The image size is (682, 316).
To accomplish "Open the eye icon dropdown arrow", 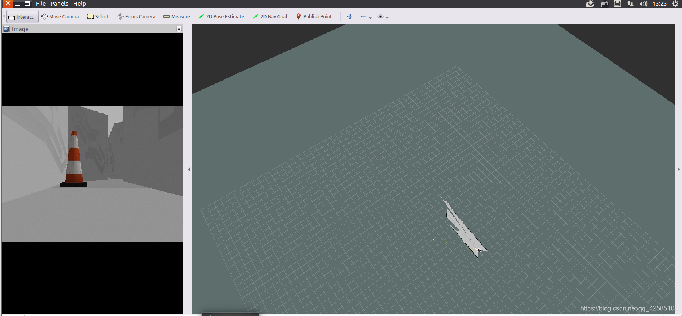I will click(x=387, y=18).
